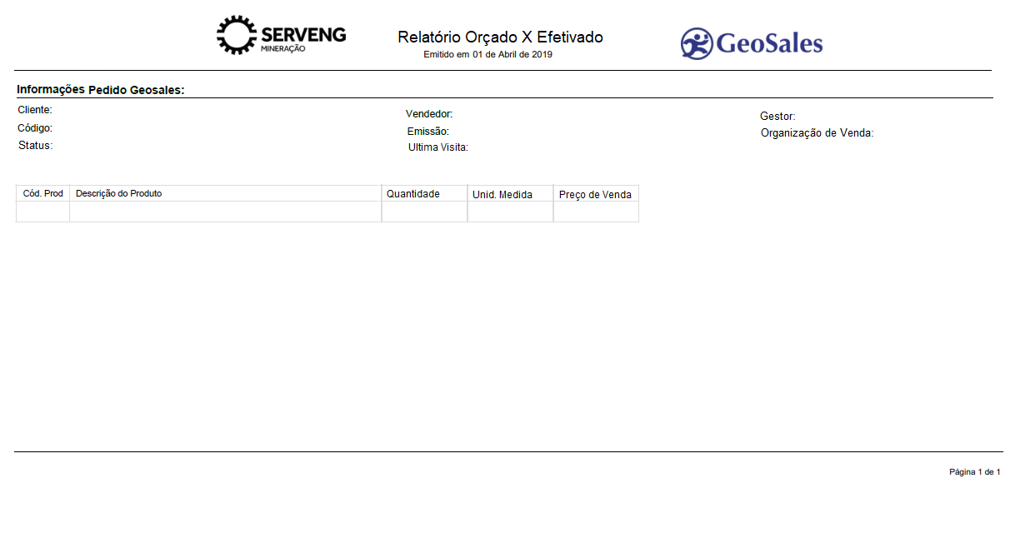This screenshot has width=1010, height=533.
Task: Click the 'Emissão:' label
Action: 428,132
